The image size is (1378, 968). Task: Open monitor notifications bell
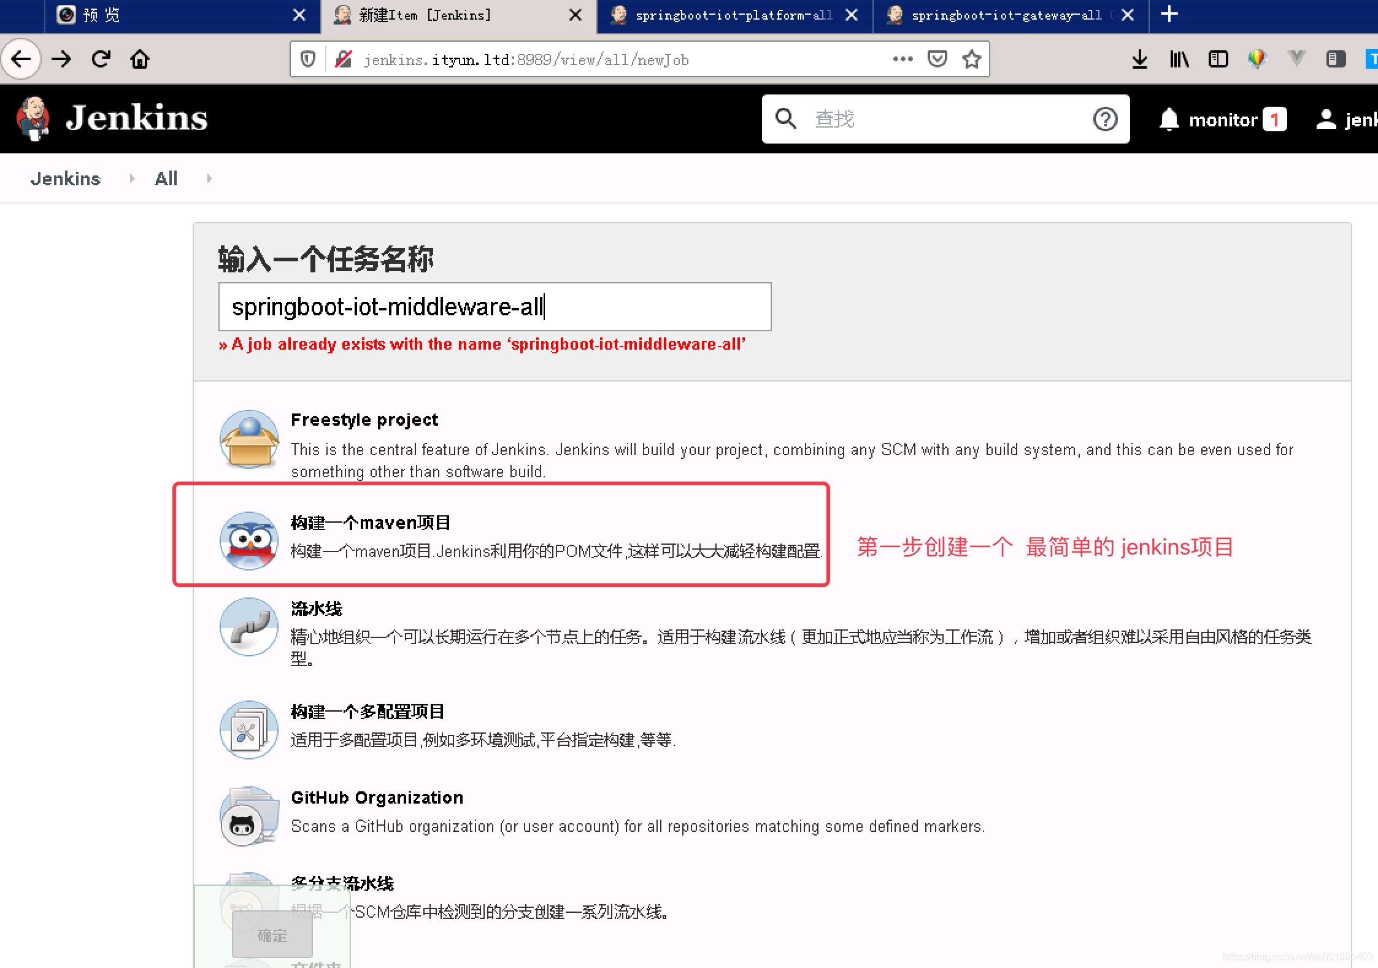coord(1169,119)
